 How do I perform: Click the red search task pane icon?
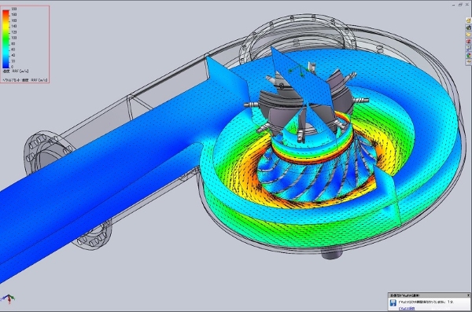(x=469, y=42)
